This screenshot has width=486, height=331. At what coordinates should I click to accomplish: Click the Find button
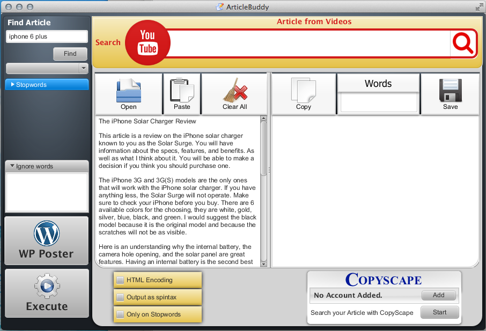[70, 54]
